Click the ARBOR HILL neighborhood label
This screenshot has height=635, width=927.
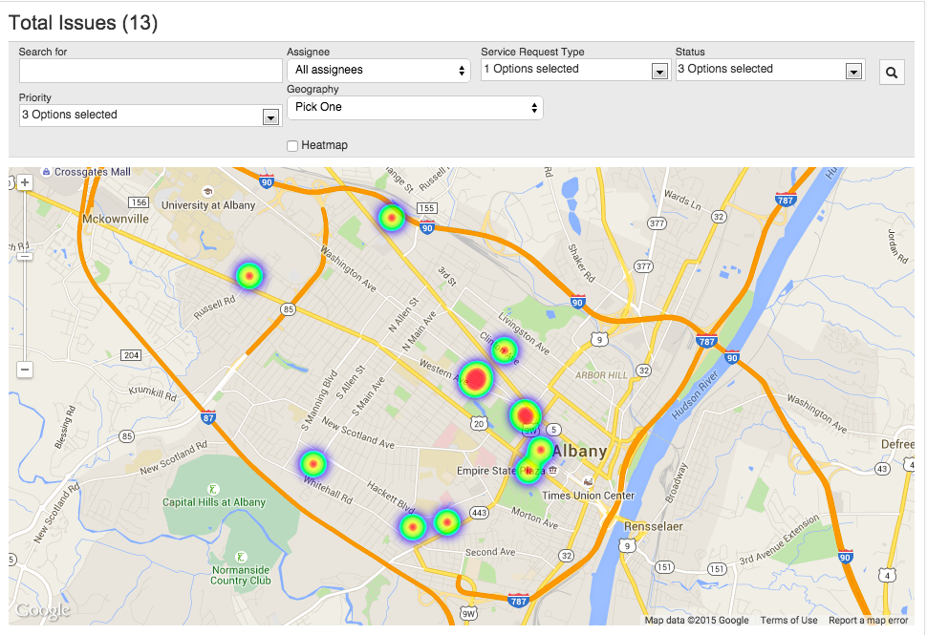click(x=601, y=375)
